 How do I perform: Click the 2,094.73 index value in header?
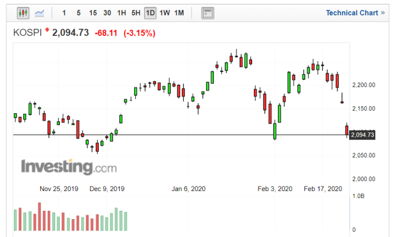(70, 33)
